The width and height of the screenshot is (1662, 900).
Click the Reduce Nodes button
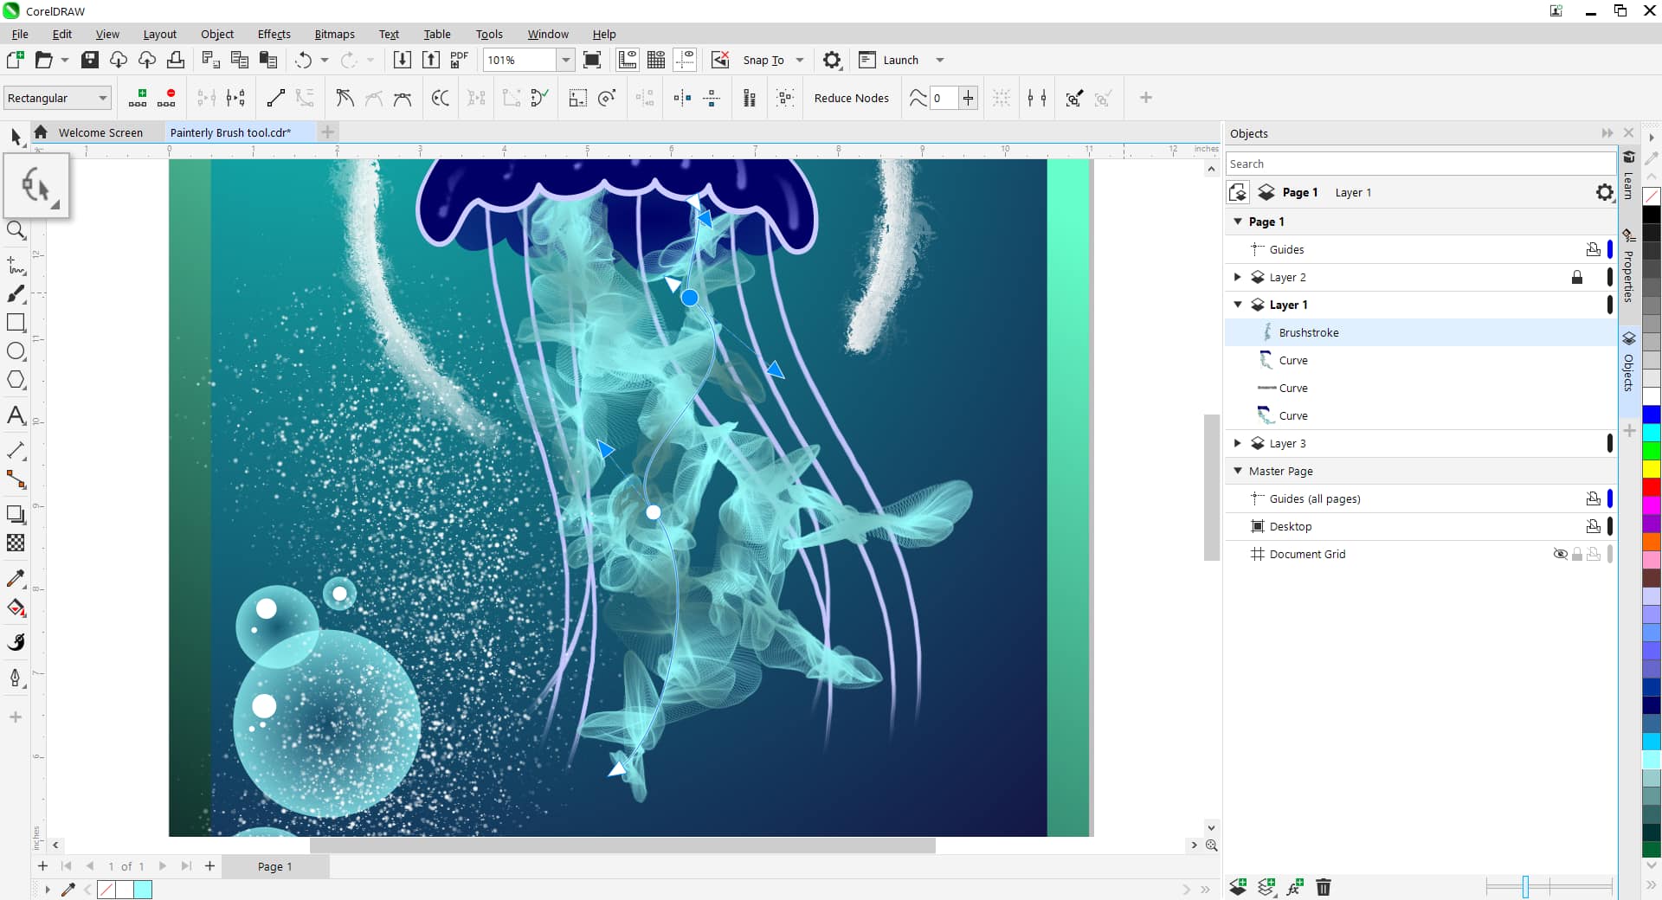851,98
